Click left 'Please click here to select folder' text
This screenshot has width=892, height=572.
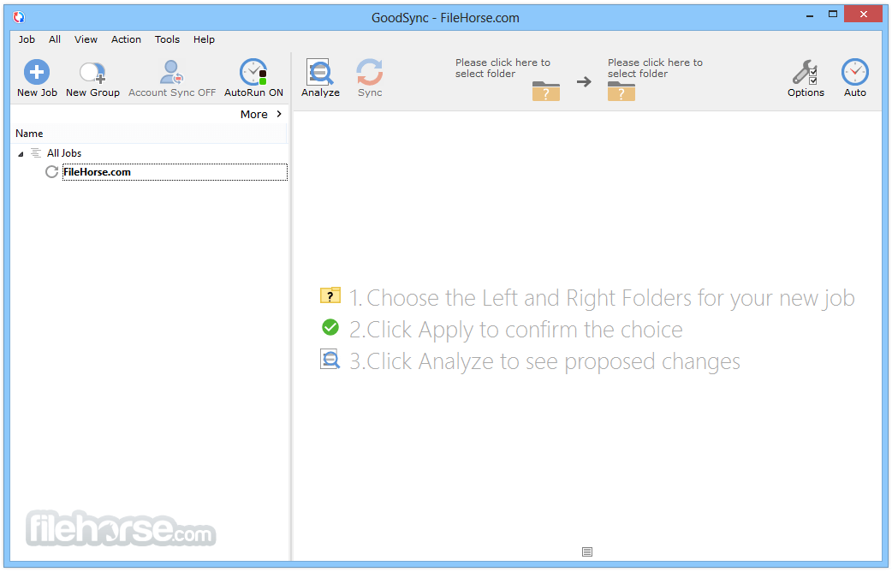502,68
